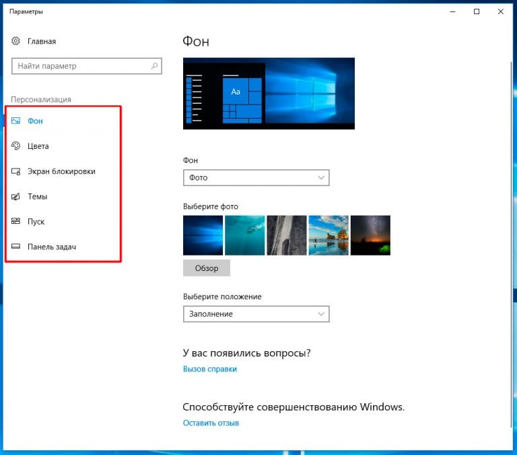
Task: Click the Панель задач bar icon
Action: [16, 247]
